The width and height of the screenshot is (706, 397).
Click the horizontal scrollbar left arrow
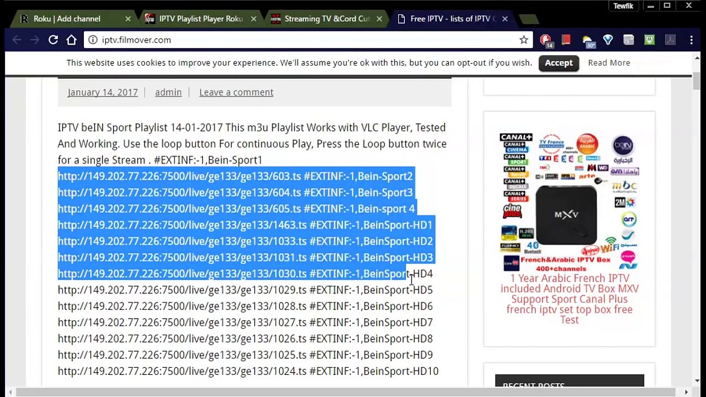tap(10, 392)
